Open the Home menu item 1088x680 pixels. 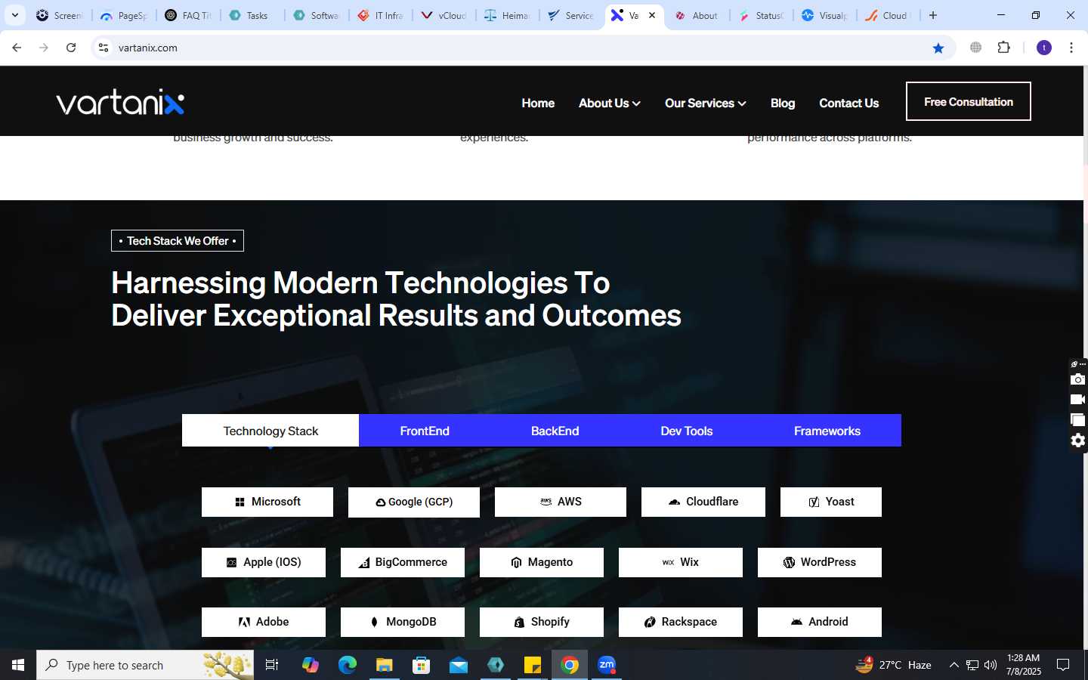point(538,103)
